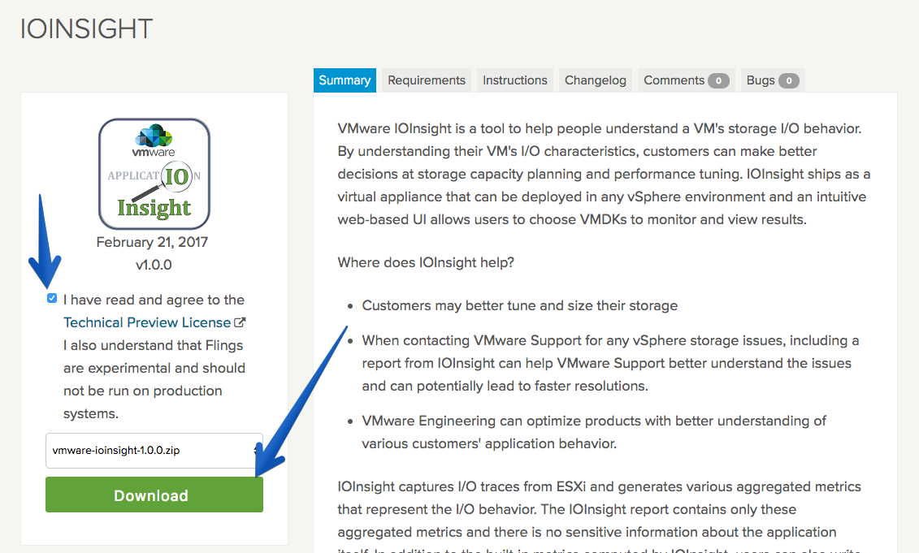Click the 'I have read and agree' label text
919x553 pixels.
tap(154, 300)
